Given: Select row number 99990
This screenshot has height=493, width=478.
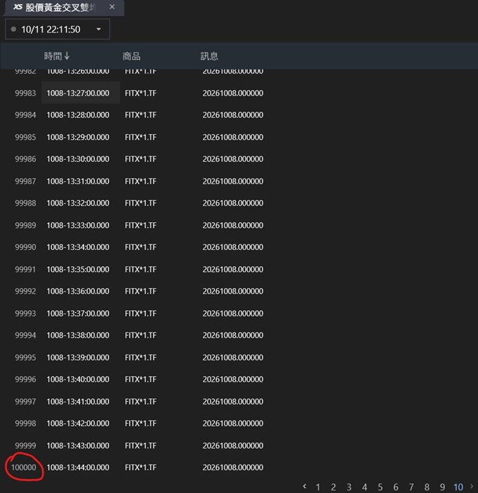Looking at the screenshot, I should tap(26, 247).
